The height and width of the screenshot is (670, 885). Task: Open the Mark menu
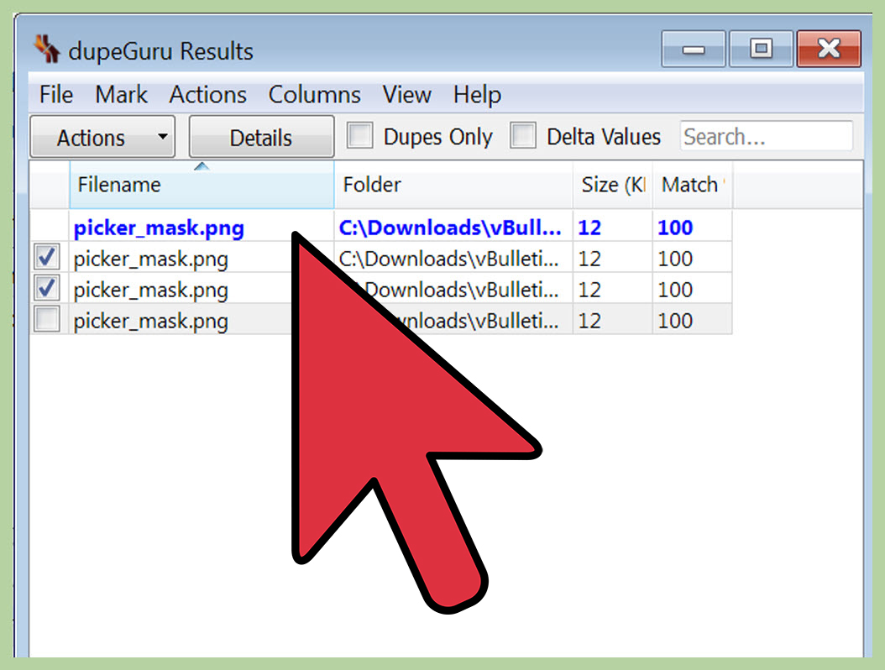click(121, 95)
